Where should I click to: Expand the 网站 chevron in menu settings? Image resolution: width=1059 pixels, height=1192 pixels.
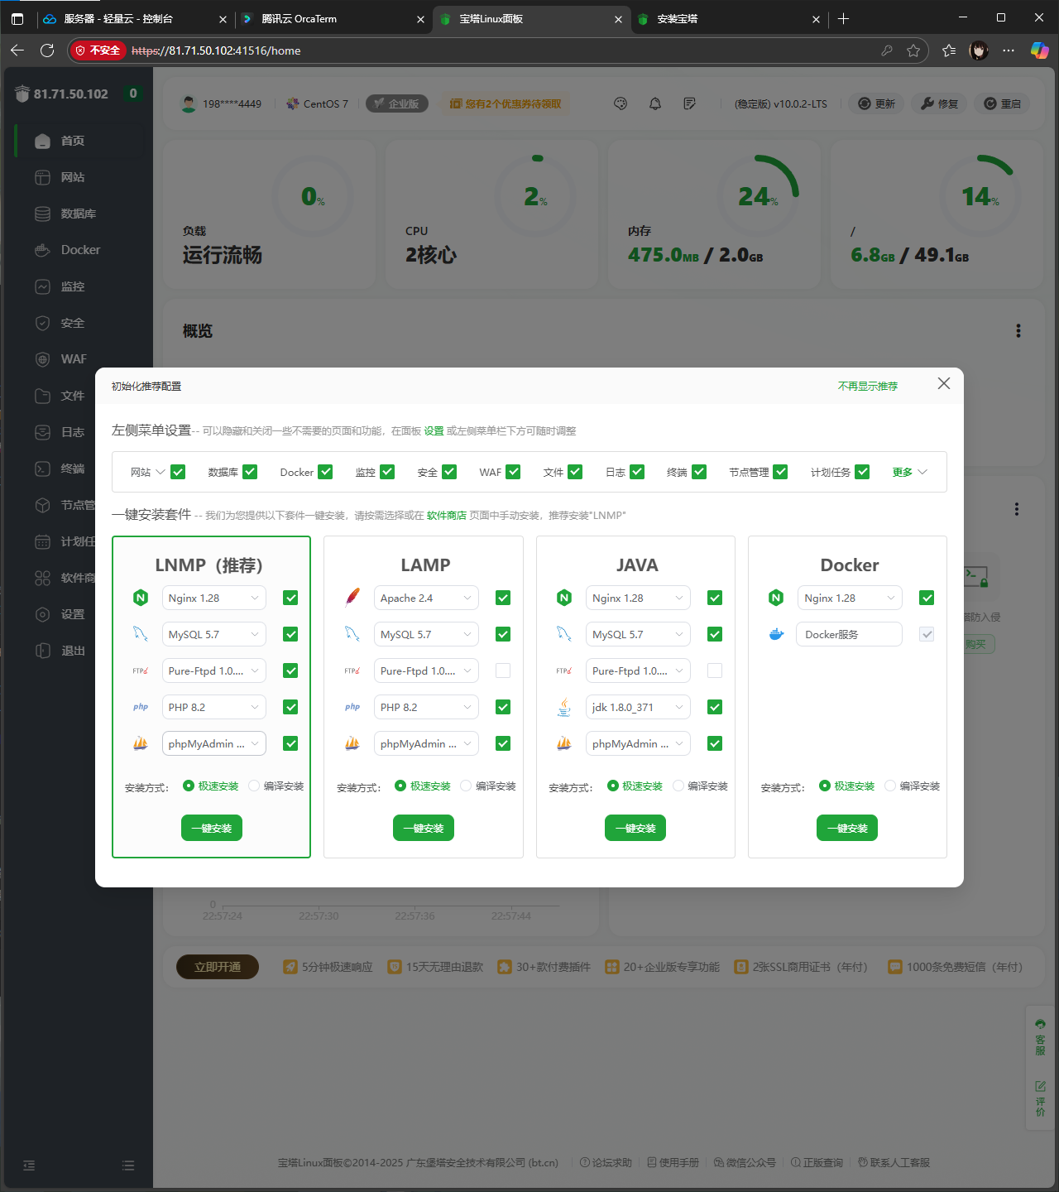(161, 472)
